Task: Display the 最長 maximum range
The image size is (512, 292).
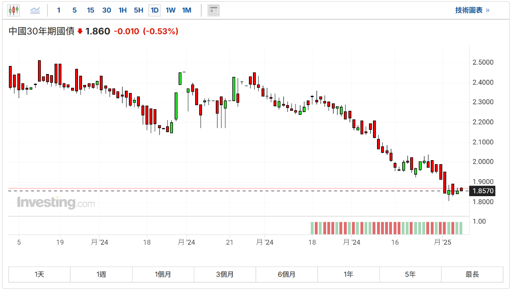Action: 472,274
